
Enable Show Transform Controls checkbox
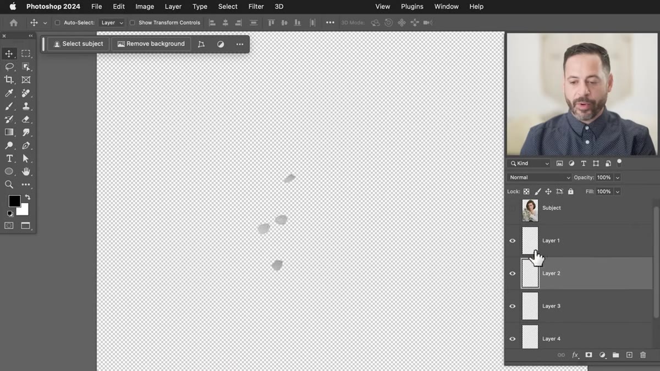pyautogui.click(x=132, y=23)
